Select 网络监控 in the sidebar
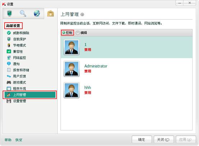This screenshot has height=146, width=199. point(19,58)
